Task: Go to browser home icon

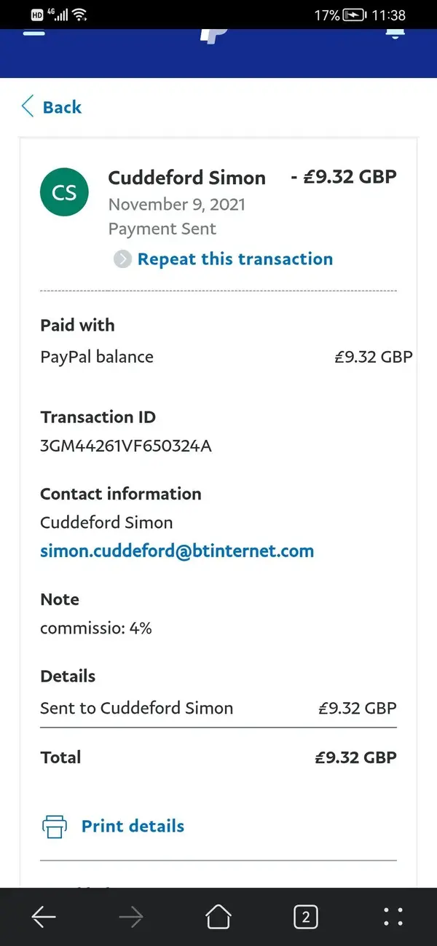Action: [x=219, y=917]
